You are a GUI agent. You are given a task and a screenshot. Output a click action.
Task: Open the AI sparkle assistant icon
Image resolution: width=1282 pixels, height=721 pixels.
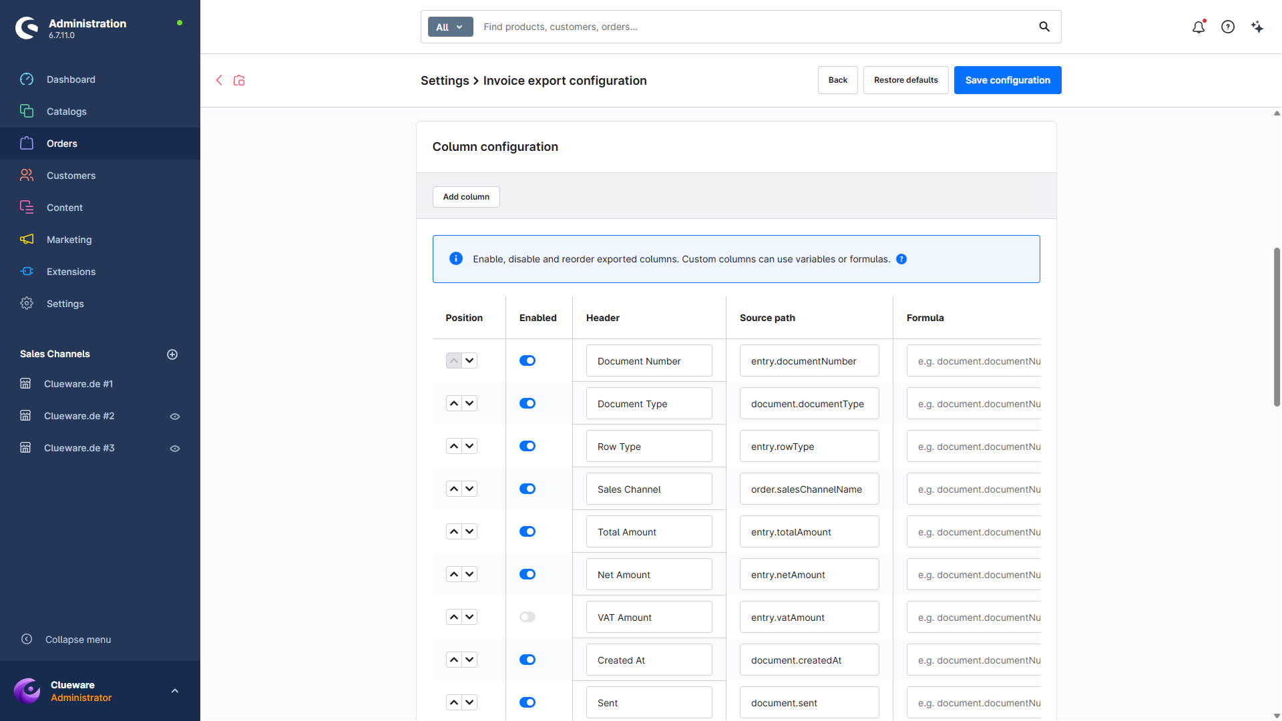1257,27
